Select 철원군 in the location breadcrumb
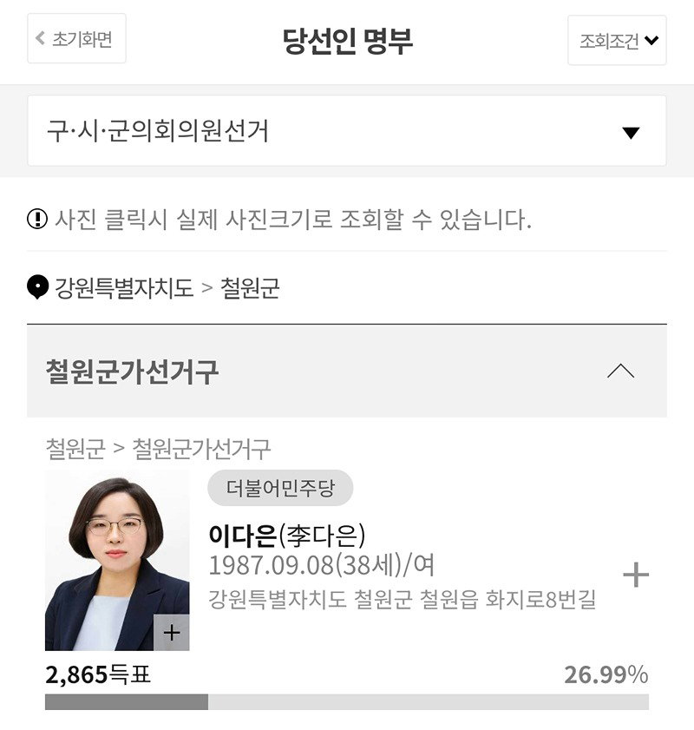Viewport: 694px width, 730px height. 250,287
